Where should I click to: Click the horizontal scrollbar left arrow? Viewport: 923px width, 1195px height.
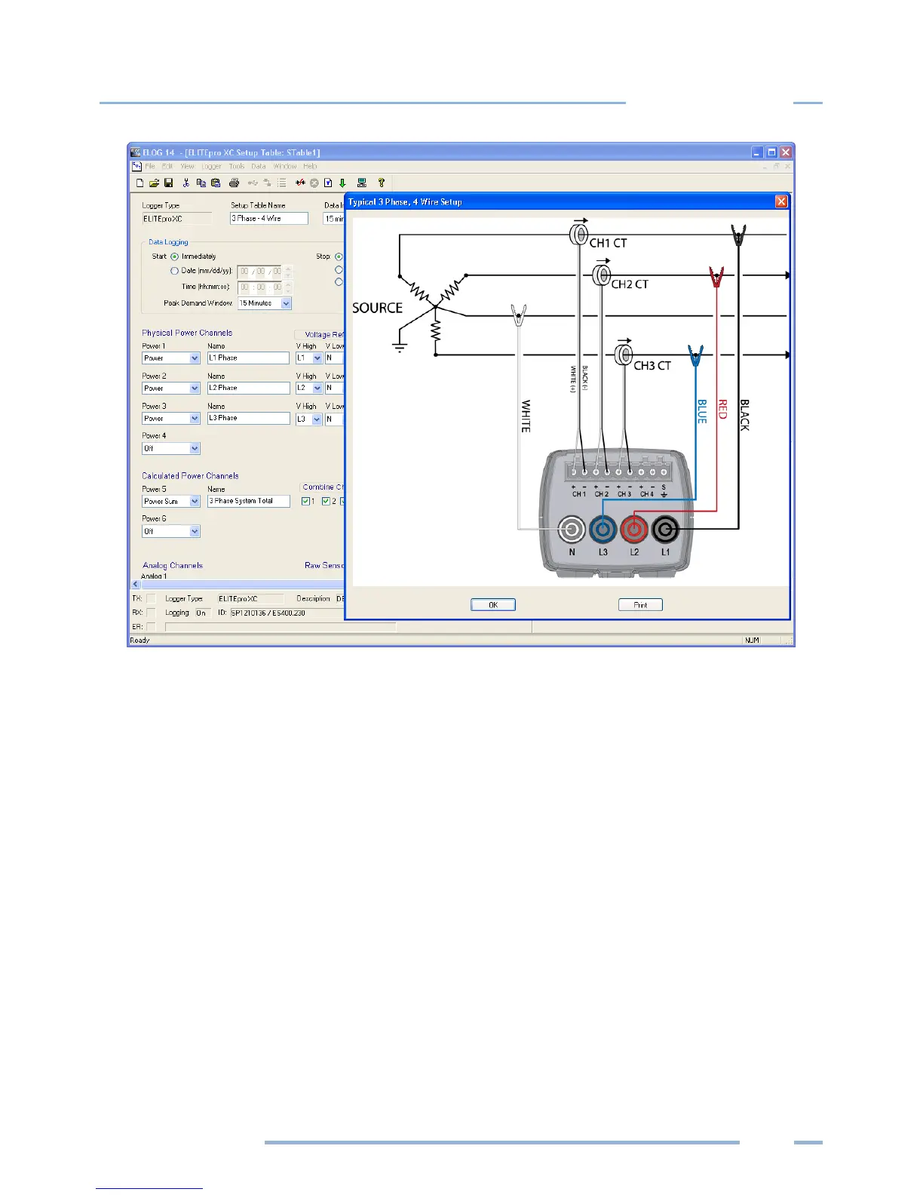tap(136, 584)
